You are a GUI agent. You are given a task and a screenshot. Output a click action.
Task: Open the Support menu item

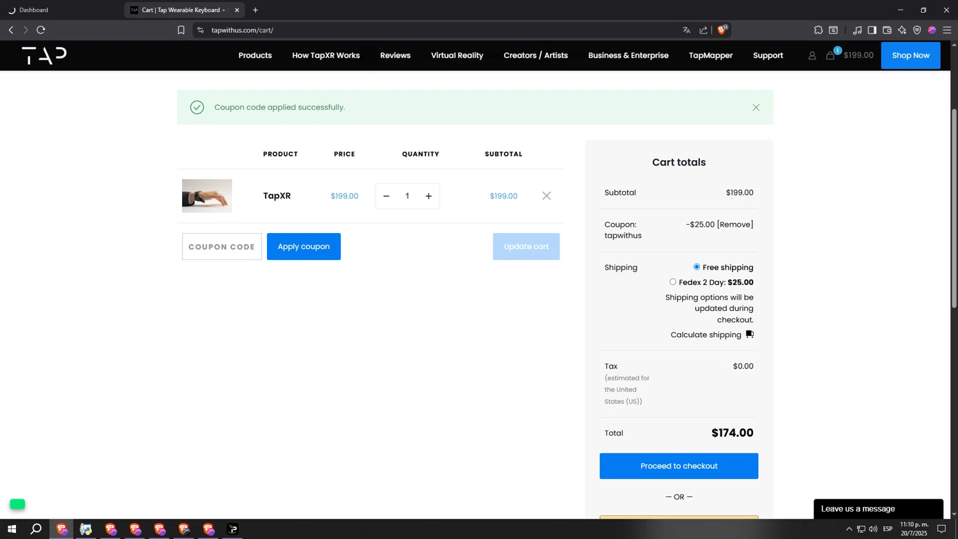tap(768, 56)
